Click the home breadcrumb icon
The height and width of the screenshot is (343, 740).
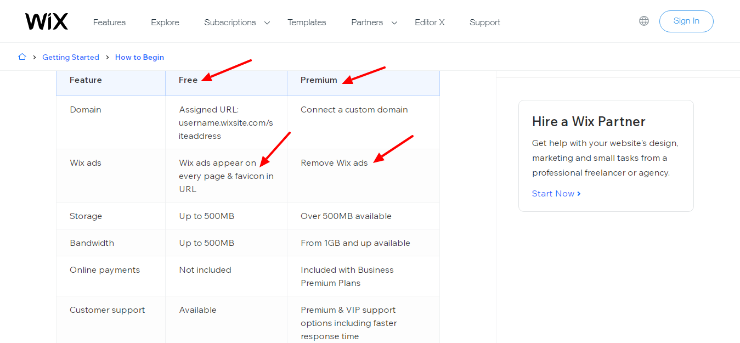click(x=22, y=57)
